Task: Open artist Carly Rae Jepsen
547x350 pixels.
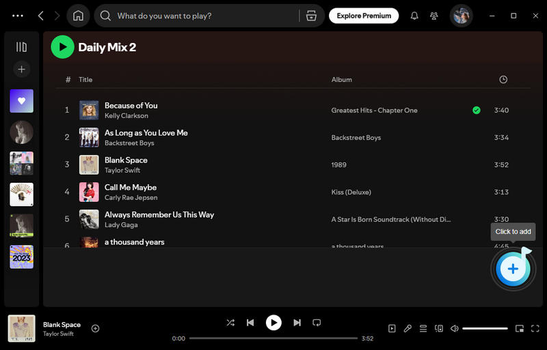Action: click(x=131, y=197)
